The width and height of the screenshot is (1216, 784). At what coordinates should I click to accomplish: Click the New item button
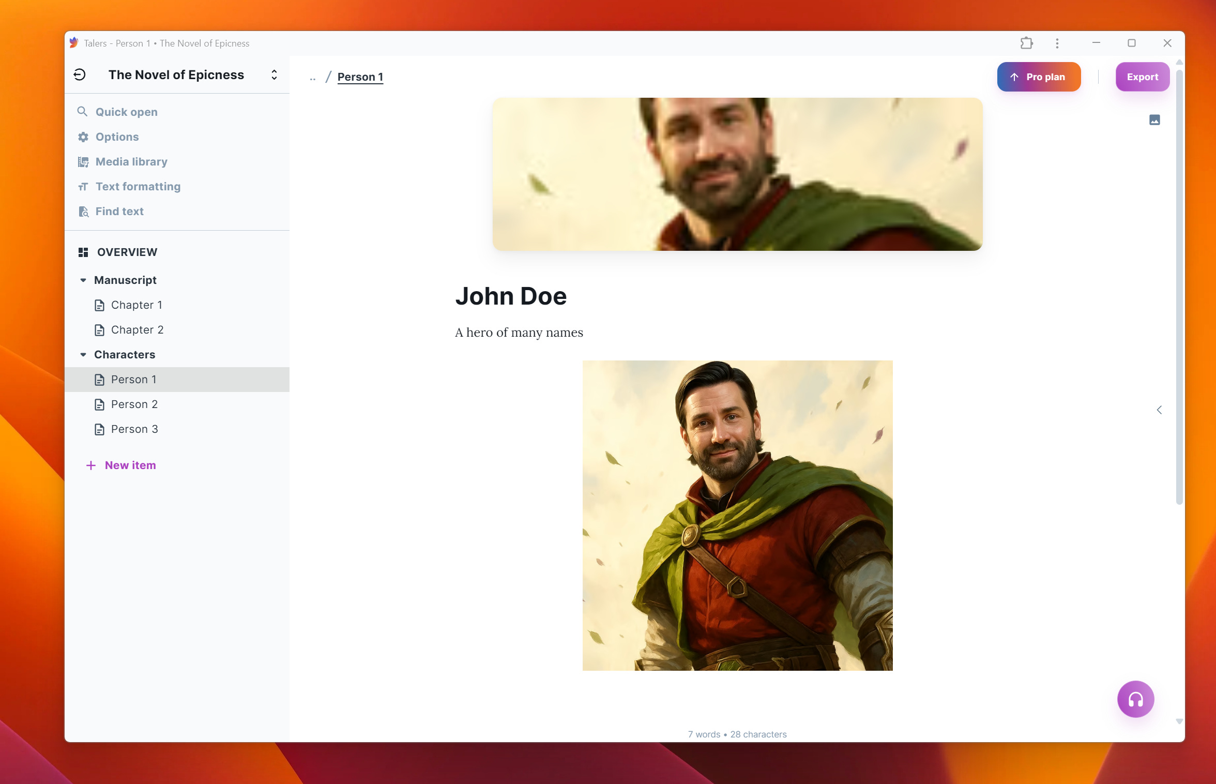coord(121,465)
